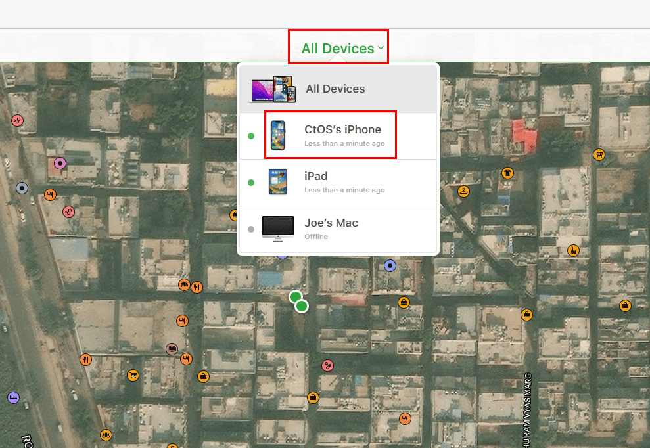Click the shopping cart marker near the book marker
The image size is (650, 448).
[x=133, y=376]
